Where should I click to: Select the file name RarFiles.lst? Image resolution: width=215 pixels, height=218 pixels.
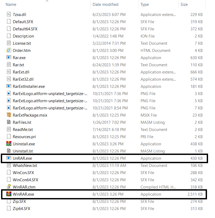22,122
